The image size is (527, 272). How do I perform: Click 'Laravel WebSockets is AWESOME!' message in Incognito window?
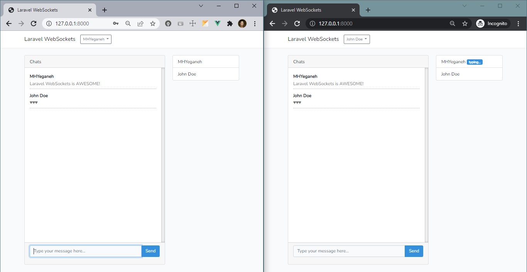pyautogui.click(x=328, y=84)
